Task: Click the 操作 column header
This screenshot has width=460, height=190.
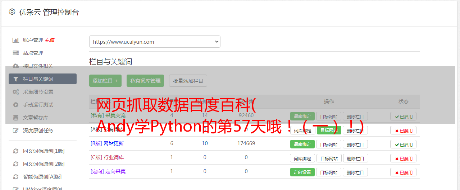Action: click(329, 101)
